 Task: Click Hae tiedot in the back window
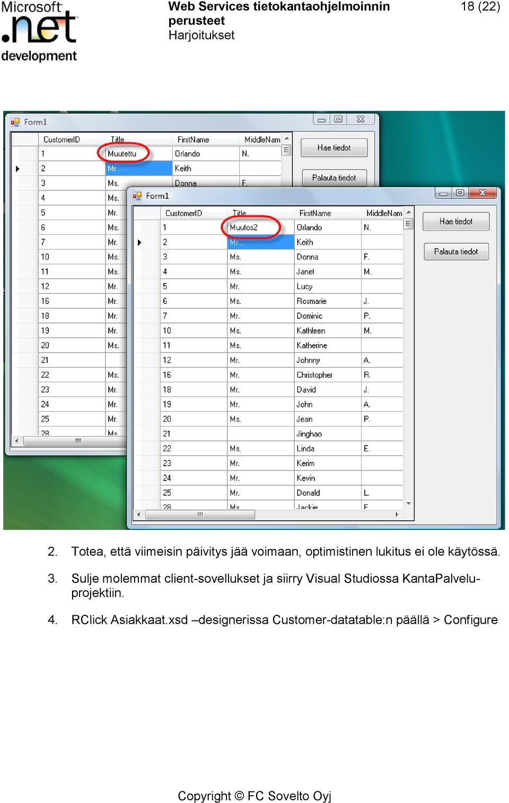(334, 148)
